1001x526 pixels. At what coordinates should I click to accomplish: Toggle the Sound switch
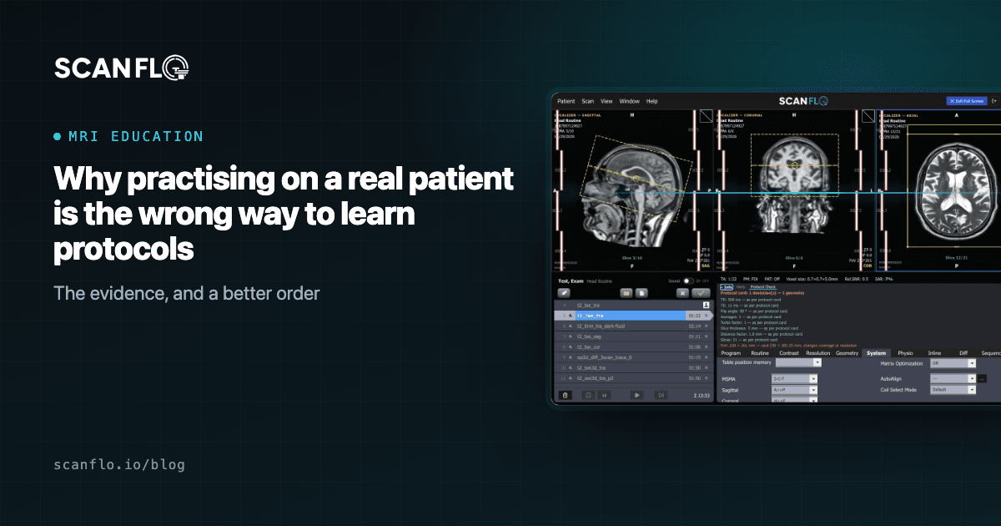[688, 281]
